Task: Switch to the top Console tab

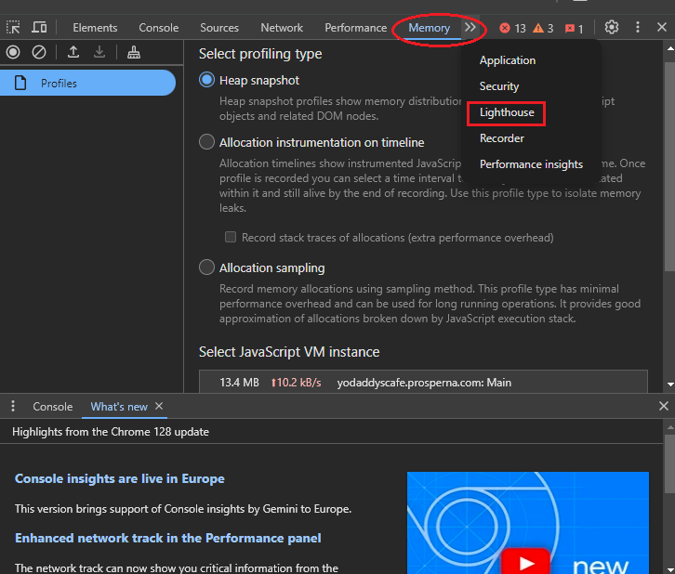Action: click(x=158, y=28)
